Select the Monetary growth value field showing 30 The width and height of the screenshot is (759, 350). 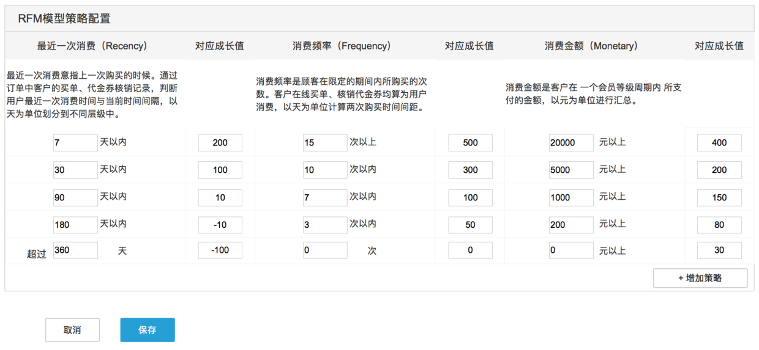719,250
